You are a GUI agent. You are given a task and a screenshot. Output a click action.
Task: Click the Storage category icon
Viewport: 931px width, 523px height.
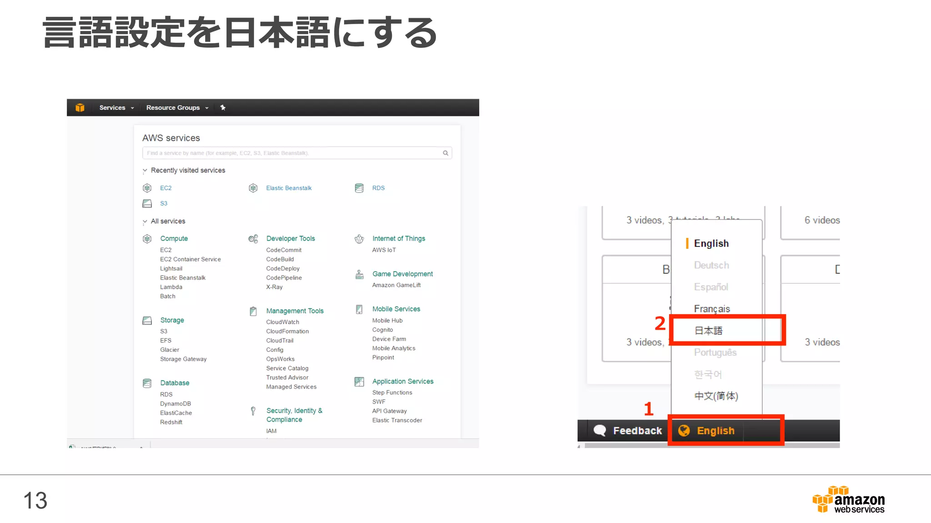coord(147,321)
